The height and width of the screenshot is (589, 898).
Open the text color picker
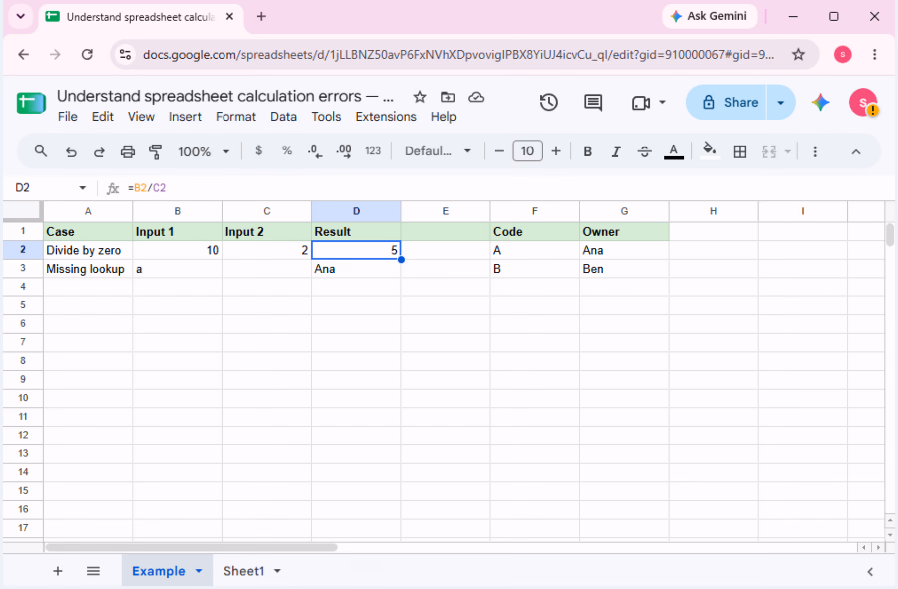click(x=673, y=151)
